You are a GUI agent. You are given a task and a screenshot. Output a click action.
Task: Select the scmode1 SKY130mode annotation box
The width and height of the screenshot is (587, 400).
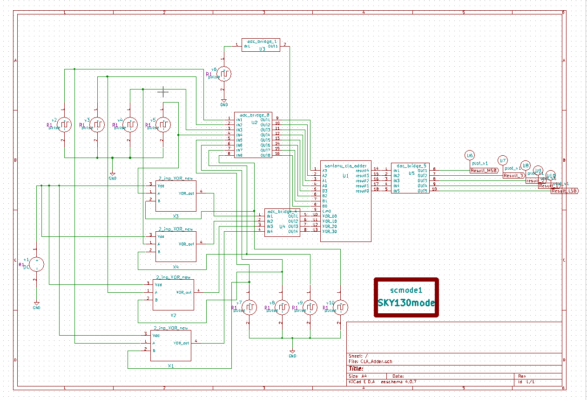[x=406, y=297]
